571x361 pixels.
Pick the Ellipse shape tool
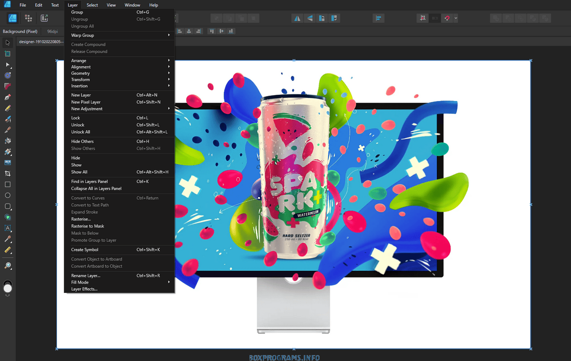[x=7, y=195]
